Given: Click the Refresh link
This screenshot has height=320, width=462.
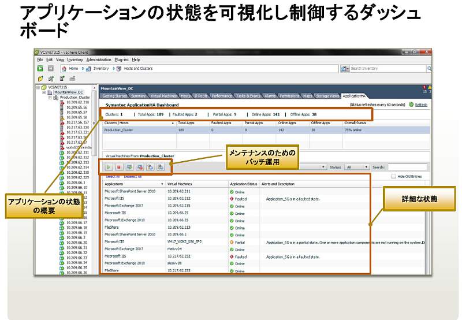Looking at the screenshot, I should click(x=421, y=105).
